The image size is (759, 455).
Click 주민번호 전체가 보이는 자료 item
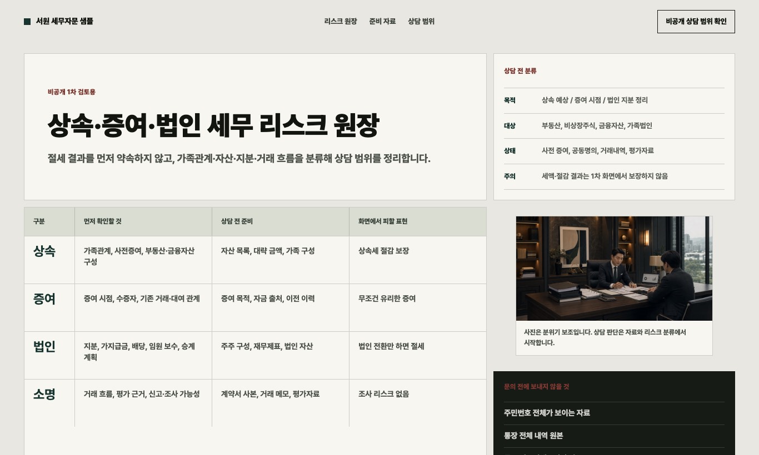click(x=547, y=413)
